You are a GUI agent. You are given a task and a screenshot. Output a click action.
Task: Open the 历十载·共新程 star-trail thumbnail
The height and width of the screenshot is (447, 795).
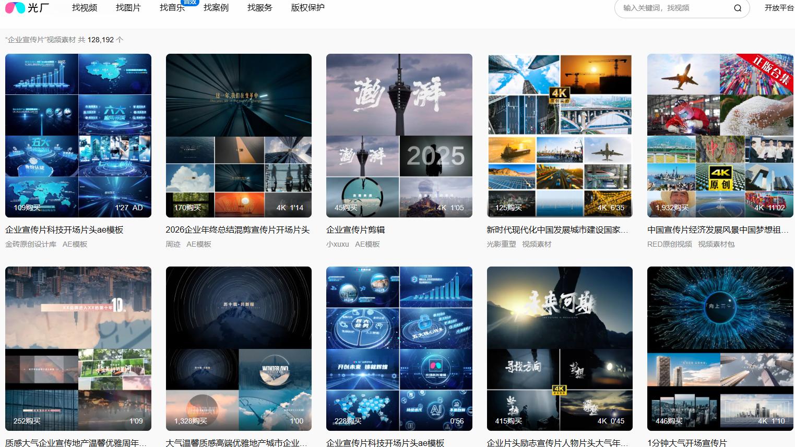point(239,348)
